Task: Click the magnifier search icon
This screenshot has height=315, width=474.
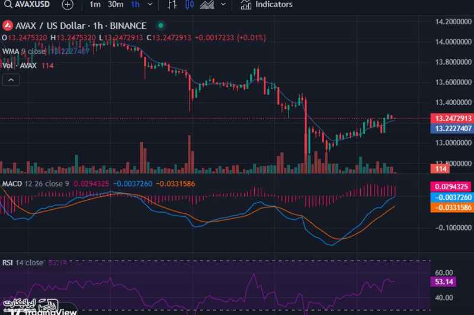Action: click(8, 5)
